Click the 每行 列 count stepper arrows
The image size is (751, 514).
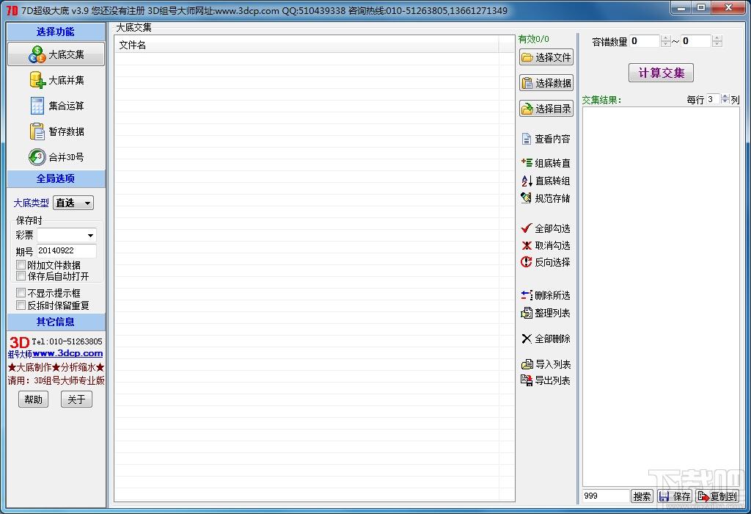point(725,99)
